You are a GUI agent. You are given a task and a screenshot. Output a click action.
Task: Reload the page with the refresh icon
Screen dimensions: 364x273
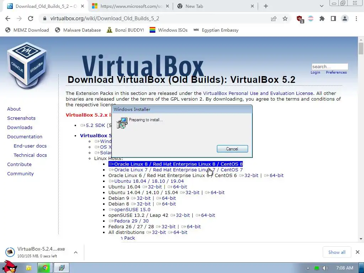click(31, 18)
